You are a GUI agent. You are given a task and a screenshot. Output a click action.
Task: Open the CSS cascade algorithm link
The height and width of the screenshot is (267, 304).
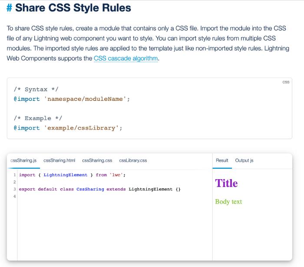point(126,58)
